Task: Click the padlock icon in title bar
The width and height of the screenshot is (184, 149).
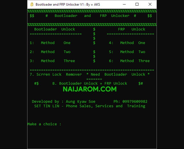Action: tap(32, 4)
